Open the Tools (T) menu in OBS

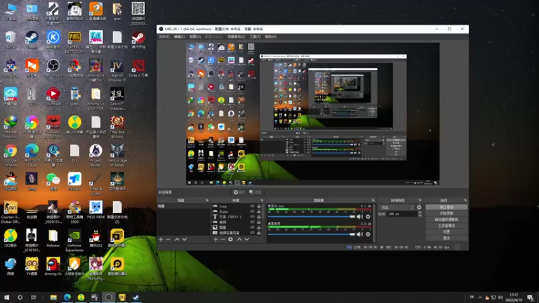pyautogui.click(x=255, y=36)
